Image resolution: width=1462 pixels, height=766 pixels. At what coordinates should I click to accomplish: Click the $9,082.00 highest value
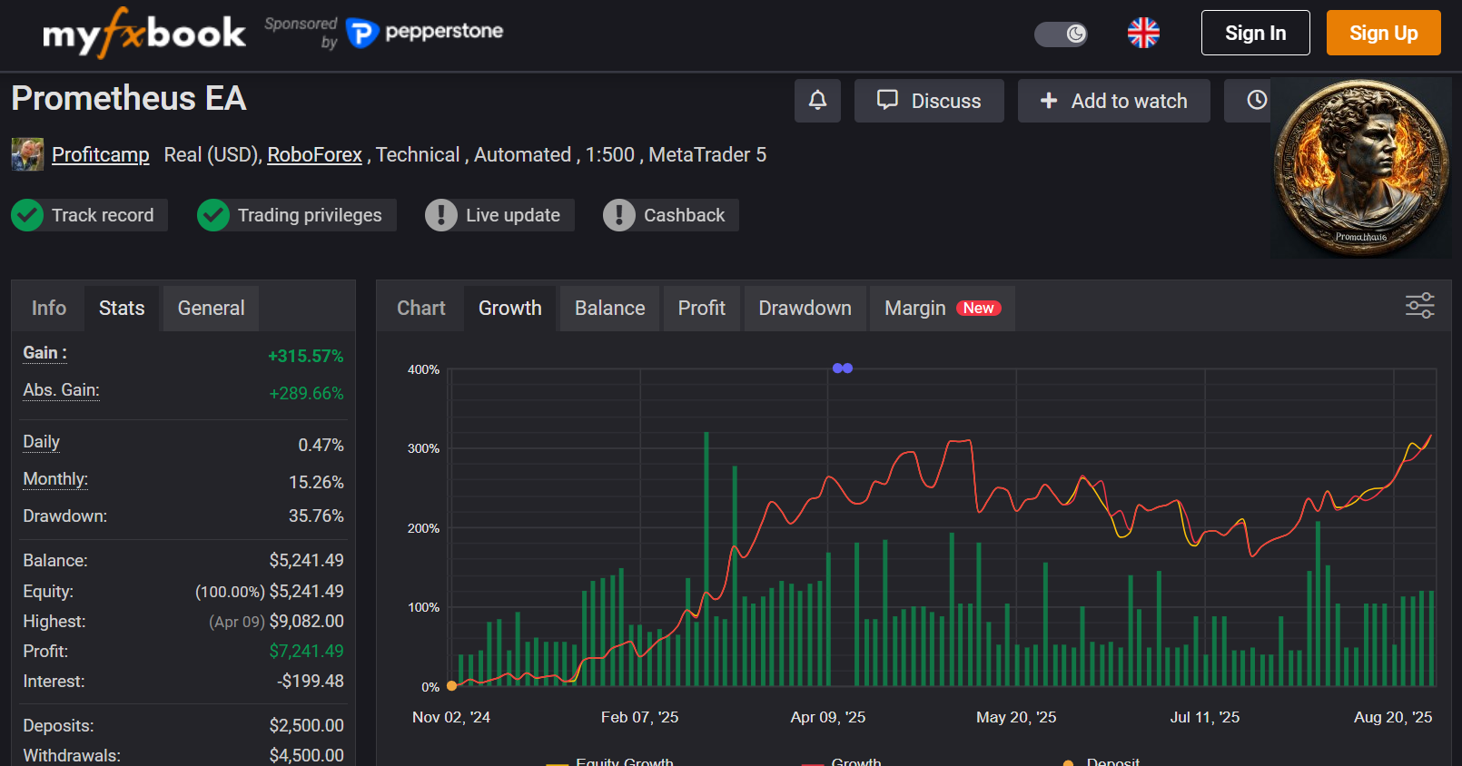(306, 622)
